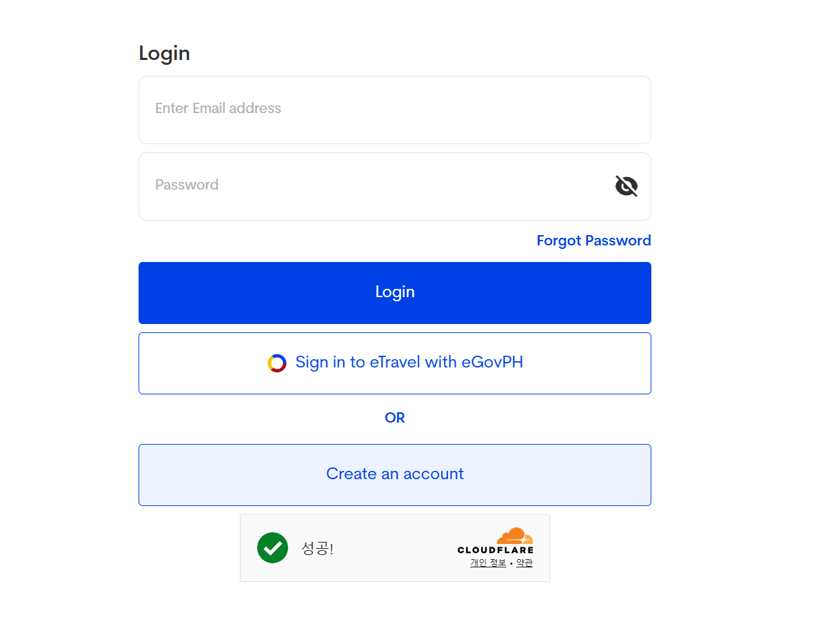Select the Create an account button
The width and height of the screenshot is (834, 626).
point(395,475)
